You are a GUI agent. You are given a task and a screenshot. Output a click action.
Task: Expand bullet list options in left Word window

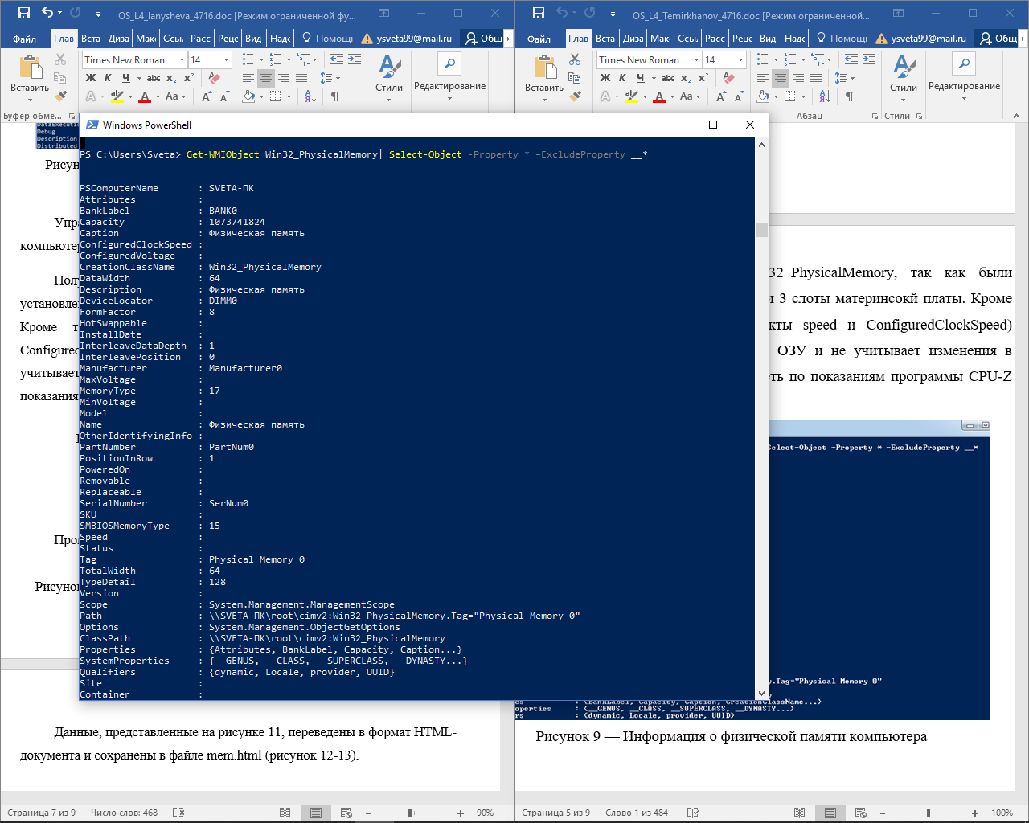click(261, 59)
